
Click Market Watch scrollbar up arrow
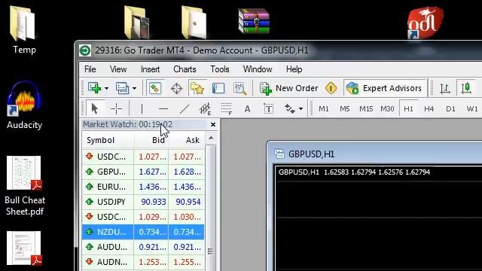coord(211,139)
